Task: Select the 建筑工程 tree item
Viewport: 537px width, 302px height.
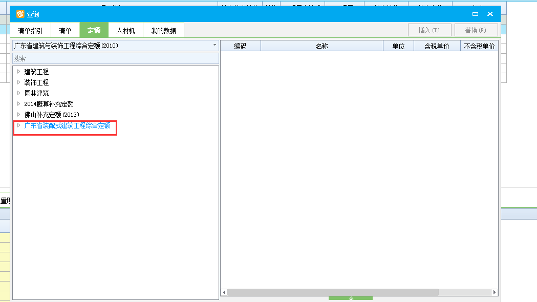Action: point(37,72)
